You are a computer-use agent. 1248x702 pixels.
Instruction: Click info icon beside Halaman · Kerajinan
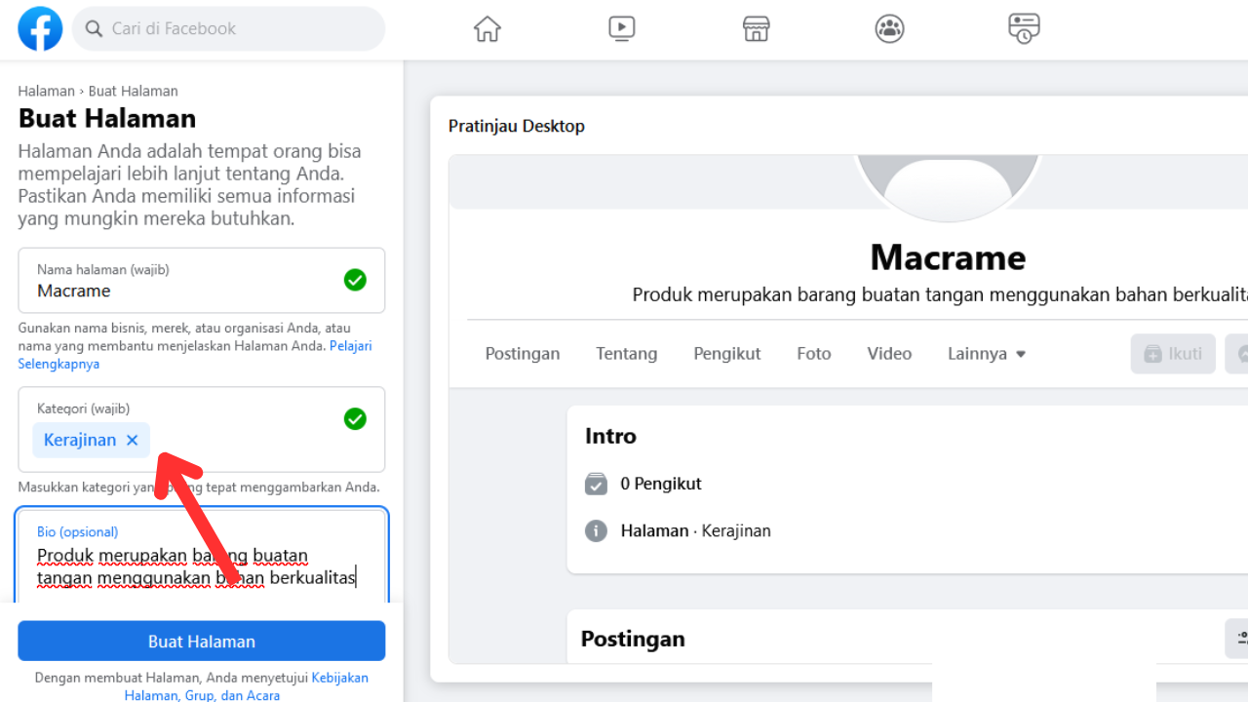click(x=596, y=531)
